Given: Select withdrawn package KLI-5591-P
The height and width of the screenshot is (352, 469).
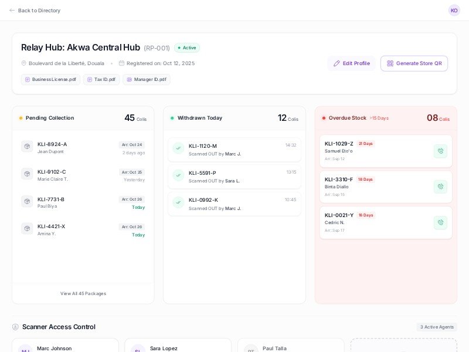Looking at the screenshot, I should point(235,176).
